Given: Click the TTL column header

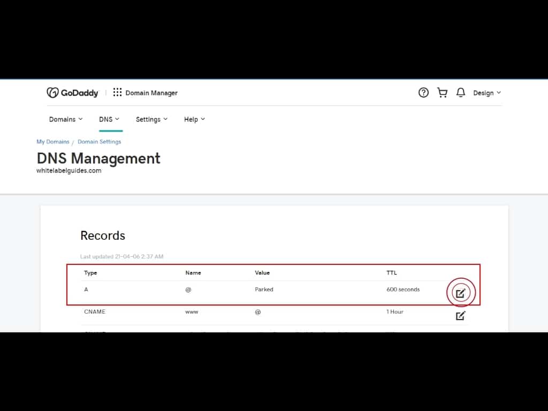Looking at the screenshot, I should 392,273.
